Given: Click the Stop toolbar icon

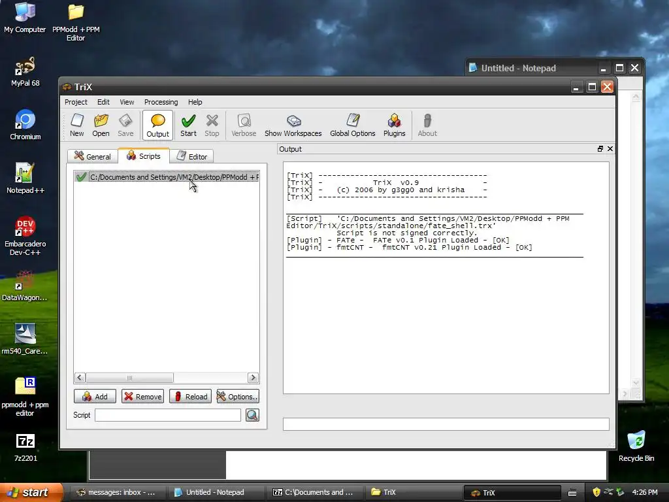Looking at the screenshot, I should tap(212, 125).
